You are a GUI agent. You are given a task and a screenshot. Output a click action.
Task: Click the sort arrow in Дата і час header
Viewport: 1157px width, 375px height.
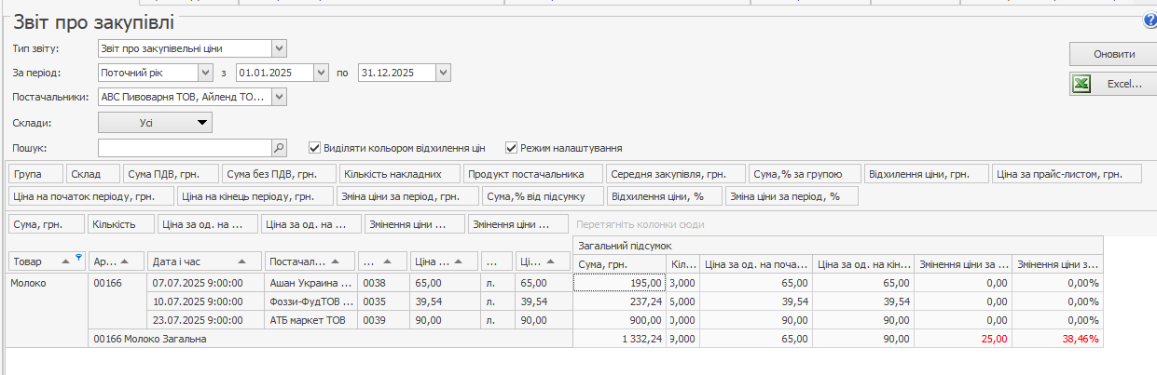point(242,262)
